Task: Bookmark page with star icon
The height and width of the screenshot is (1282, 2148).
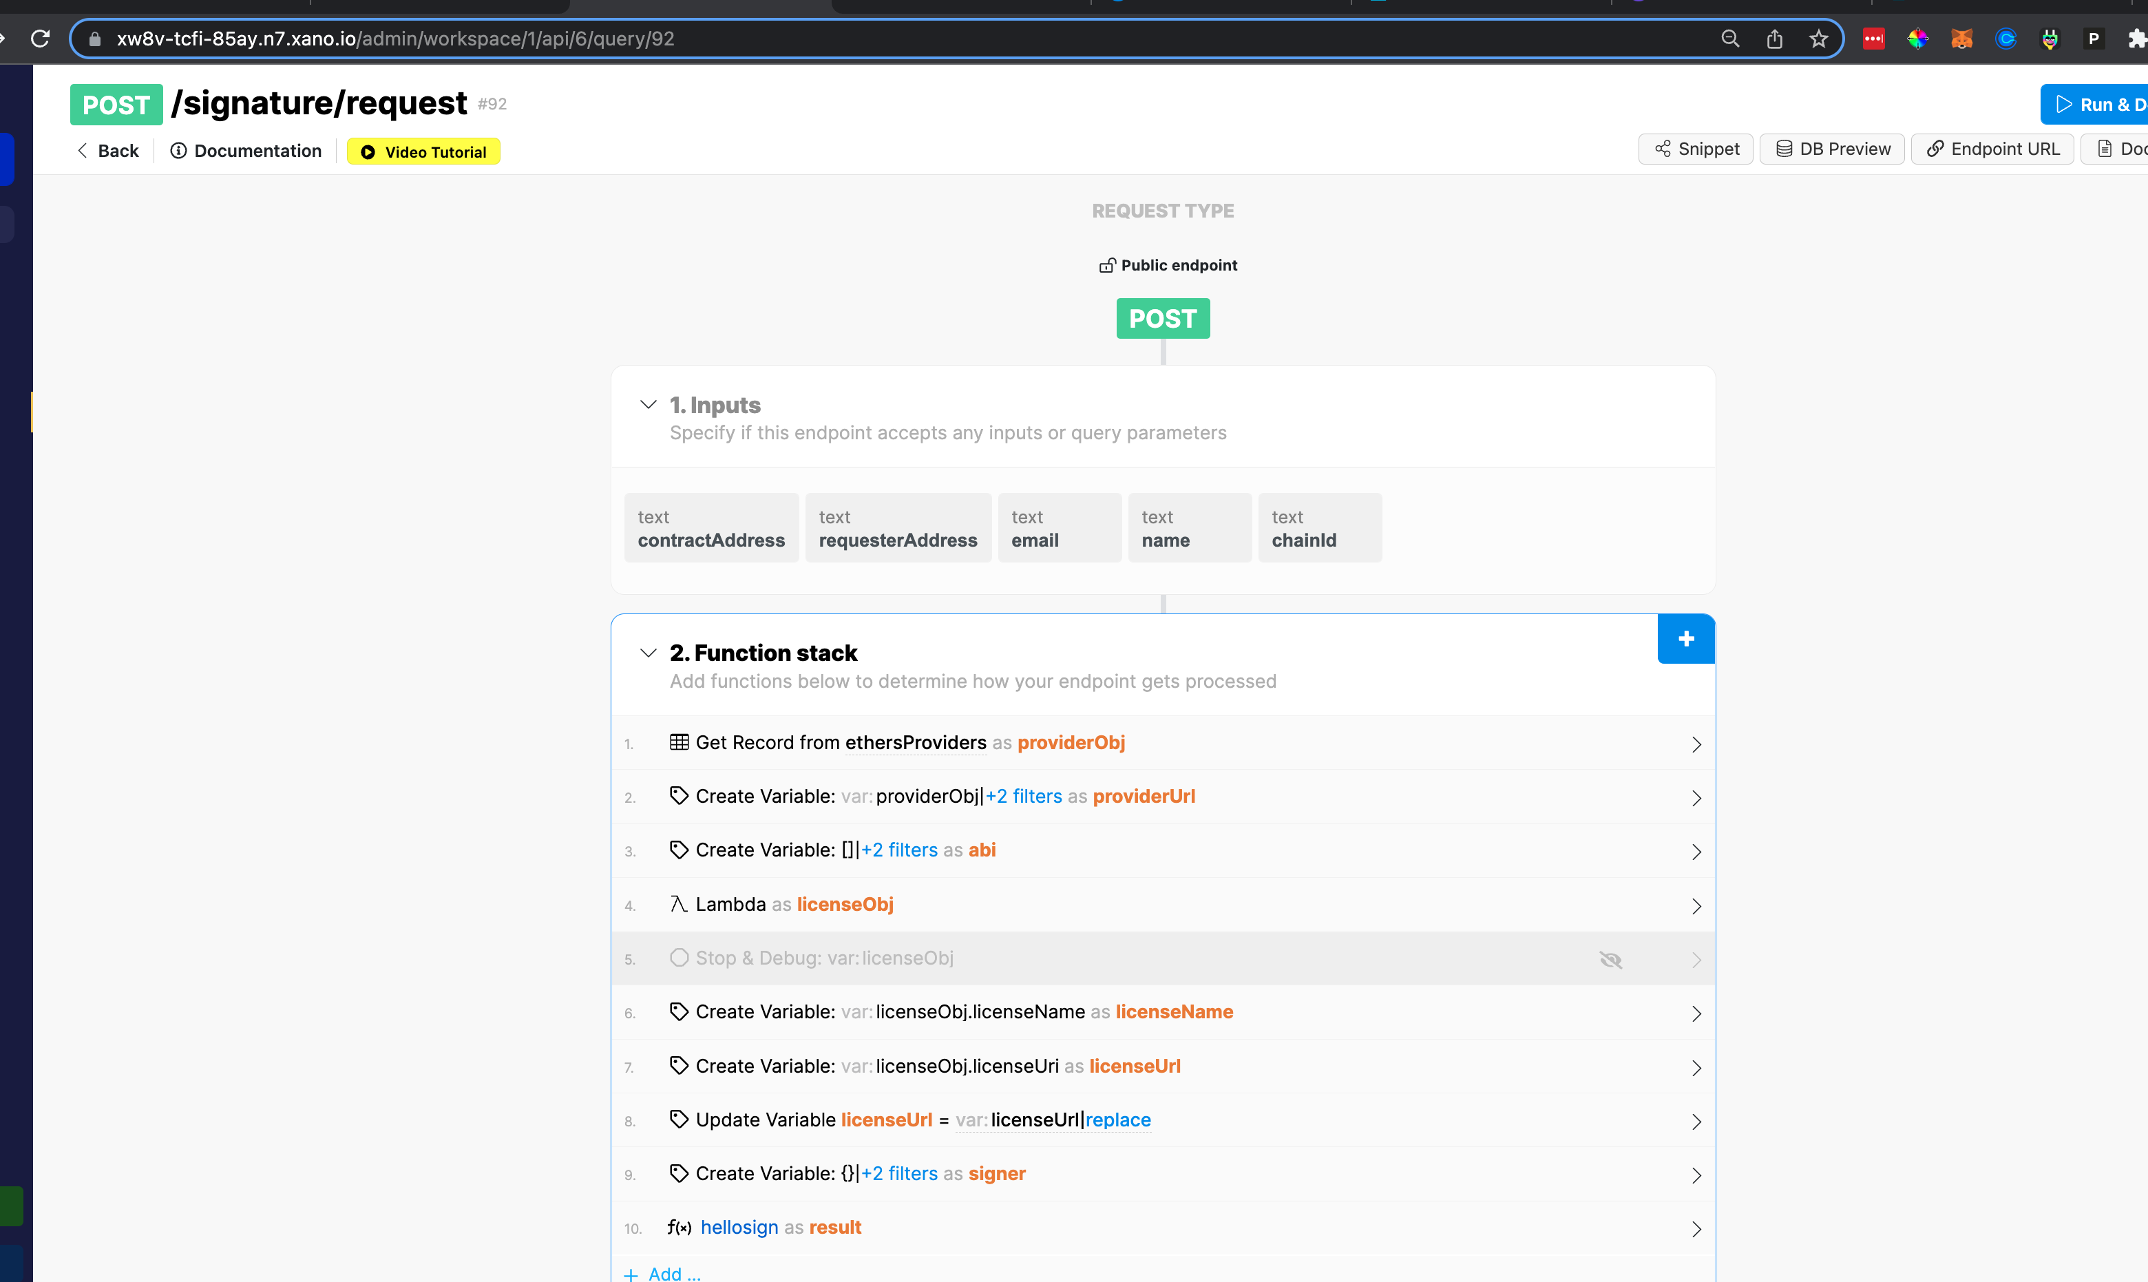Action: [1819, 38]
